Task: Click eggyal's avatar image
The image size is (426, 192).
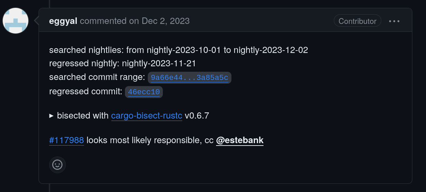Action: coord(16,21)
